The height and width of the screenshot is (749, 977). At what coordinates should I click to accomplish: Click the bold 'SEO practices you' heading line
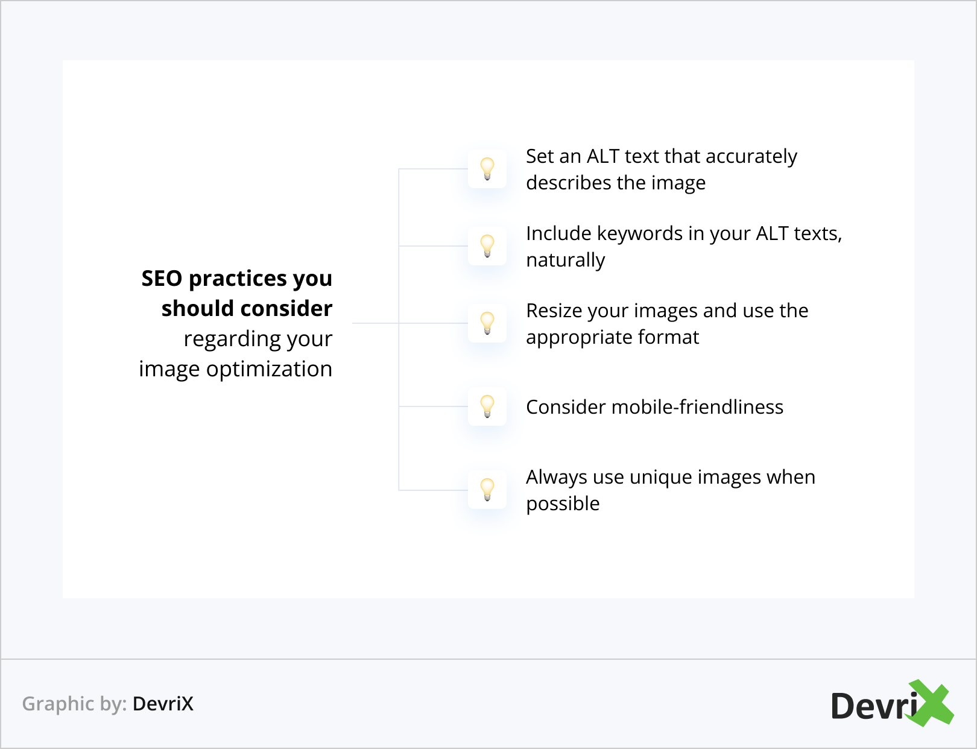236,279
